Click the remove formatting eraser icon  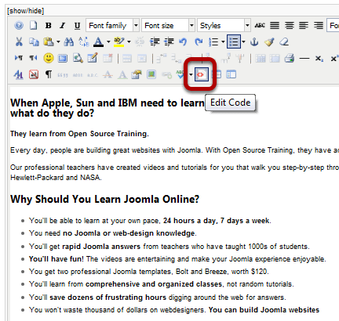(x=284, y=41)
